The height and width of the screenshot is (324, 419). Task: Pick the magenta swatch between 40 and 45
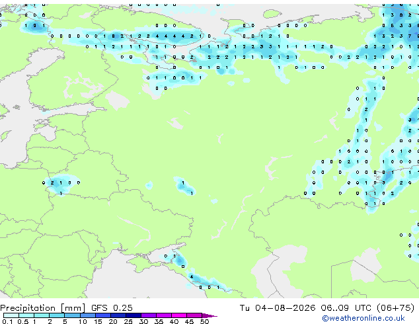179,315
